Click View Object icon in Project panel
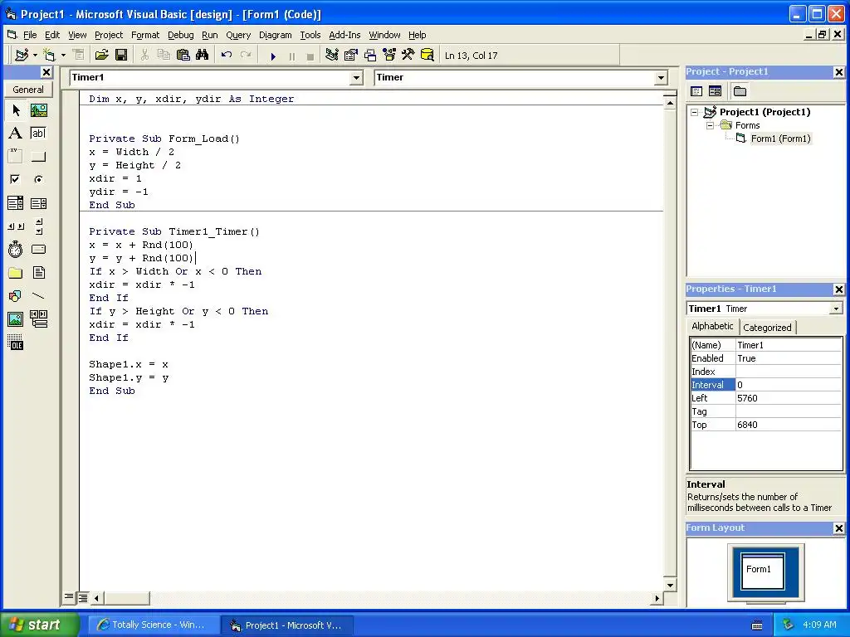850x637 pixels. (x=715, y=91)
